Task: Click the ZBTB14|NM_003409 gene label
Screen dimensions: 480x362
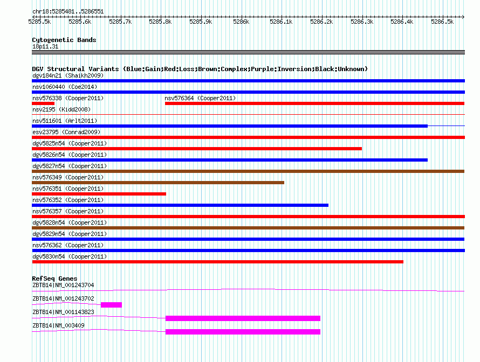Action: click(58, 325)
